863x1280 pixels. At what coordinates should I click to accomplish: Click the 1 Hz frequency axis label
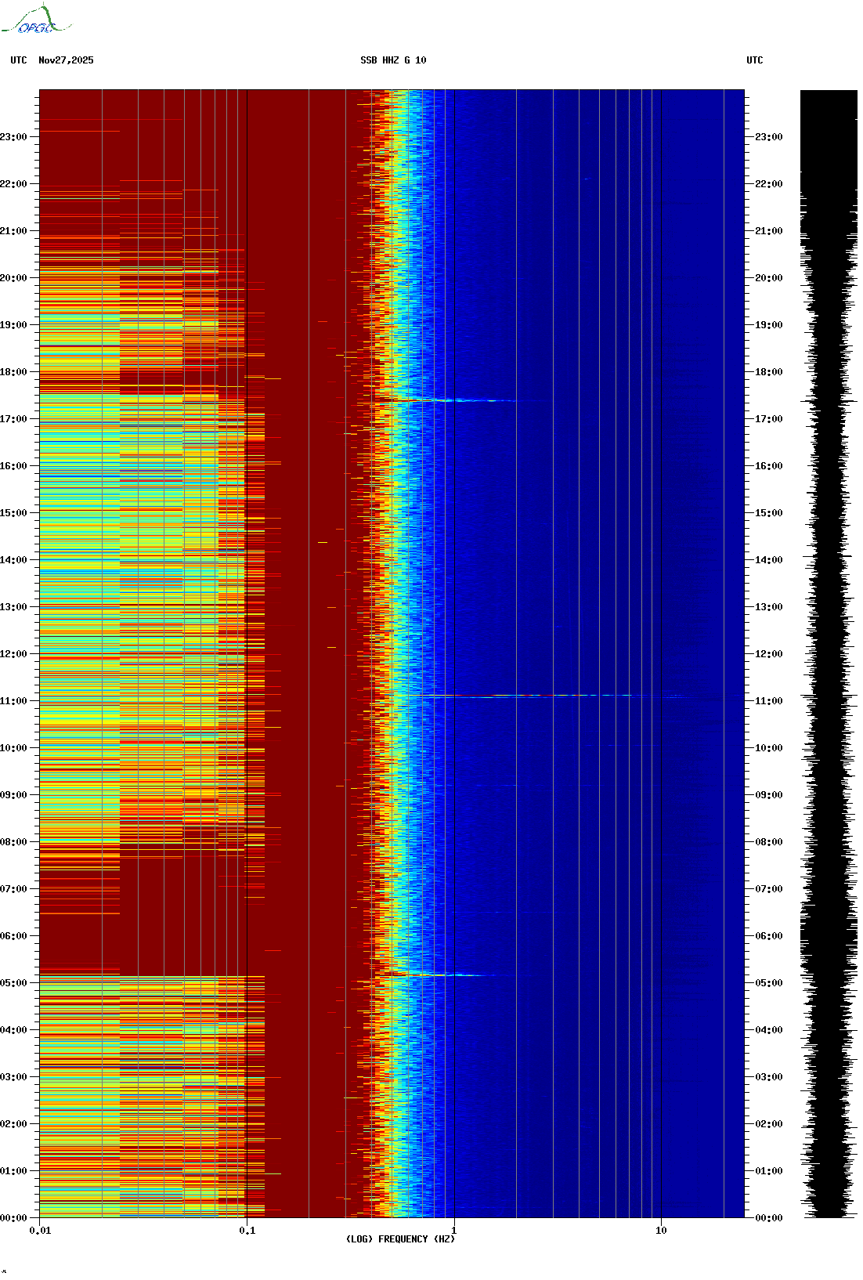coord(454,1231)
